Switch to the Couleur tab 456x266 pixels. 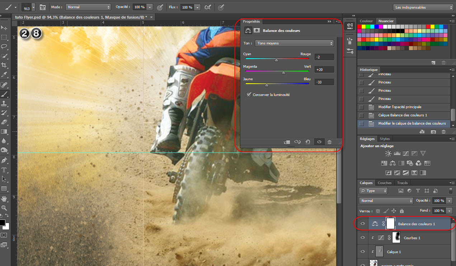[366, 21]
